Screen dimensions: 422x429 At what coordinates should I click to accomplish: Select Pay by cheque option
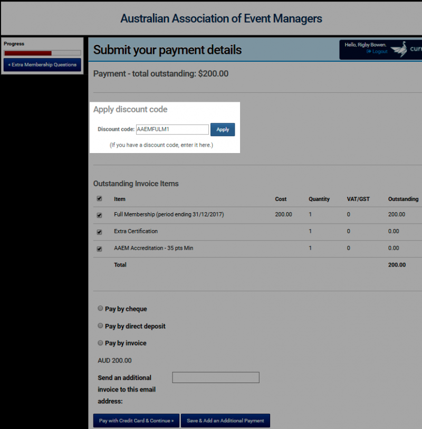click(x=100, y=308)
